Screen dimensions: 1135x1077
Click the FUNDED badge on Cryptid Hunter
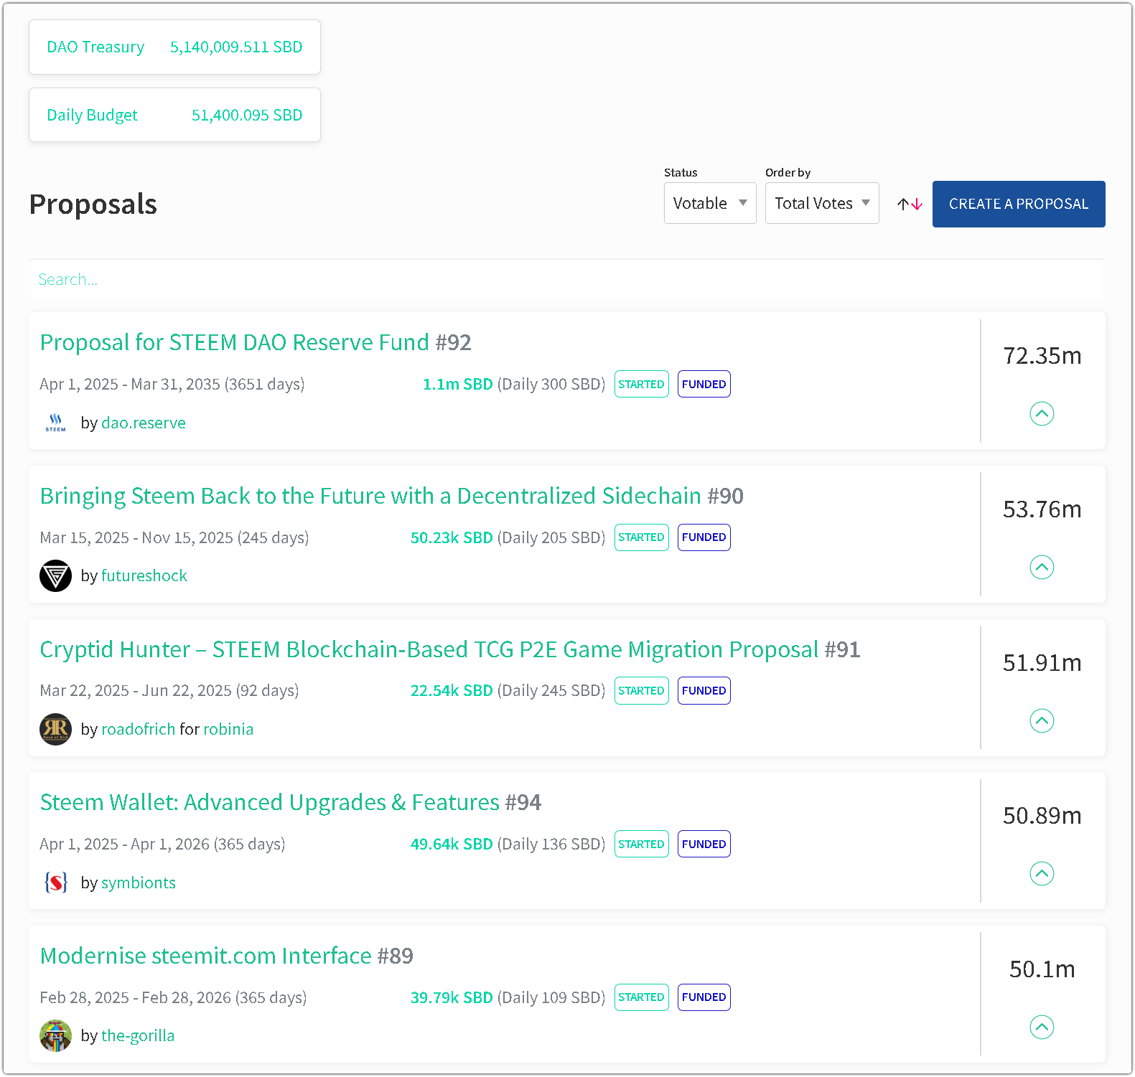[704, 690]
